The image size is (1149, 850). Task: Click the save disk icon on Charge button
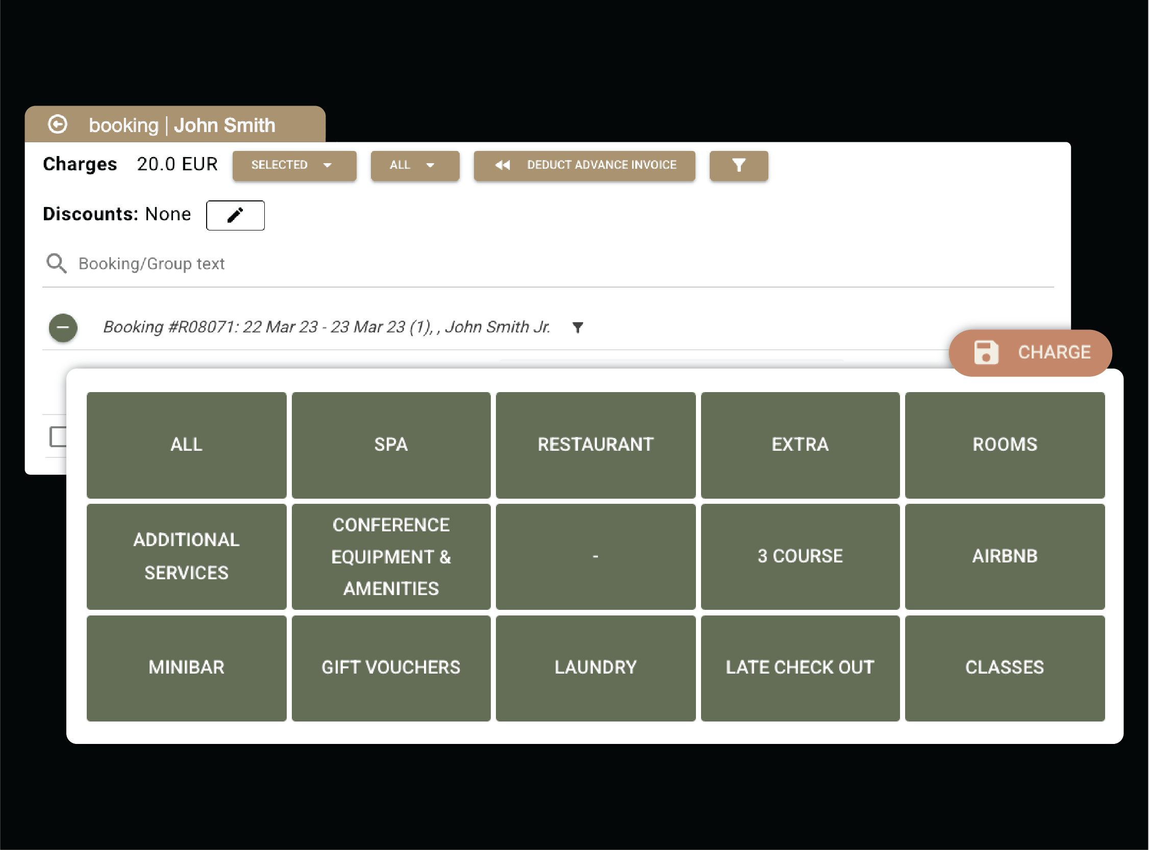986,352
